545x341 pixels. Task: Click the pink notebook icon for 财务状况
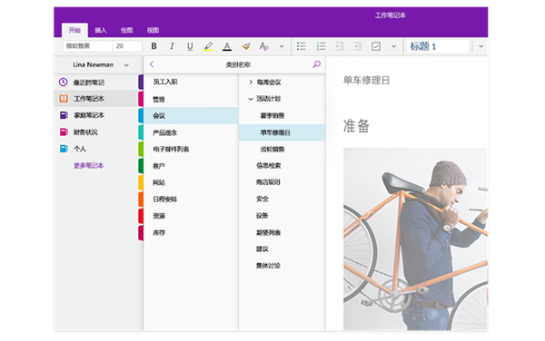coord(64,132)
